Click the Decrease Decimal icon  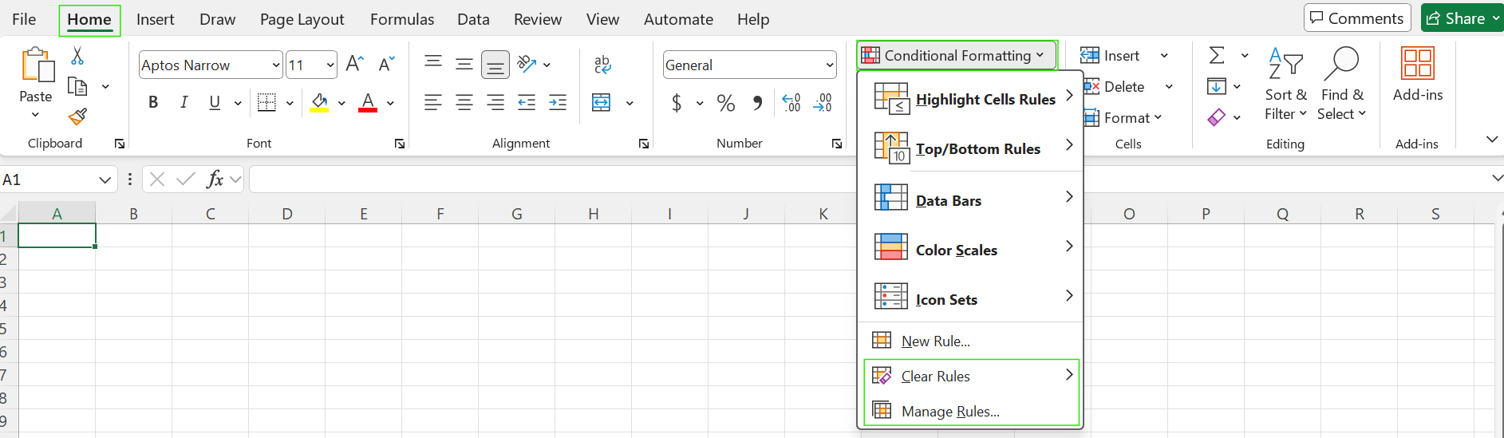[823, 102]
